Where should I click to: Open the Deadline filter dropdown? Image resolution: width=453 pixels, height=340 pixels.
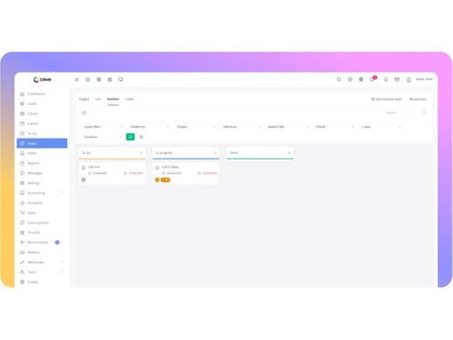pyautogui.click(x=102, y=137)
